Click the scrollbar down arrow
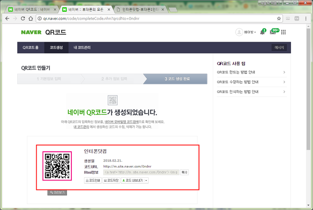 coord(309,205)
